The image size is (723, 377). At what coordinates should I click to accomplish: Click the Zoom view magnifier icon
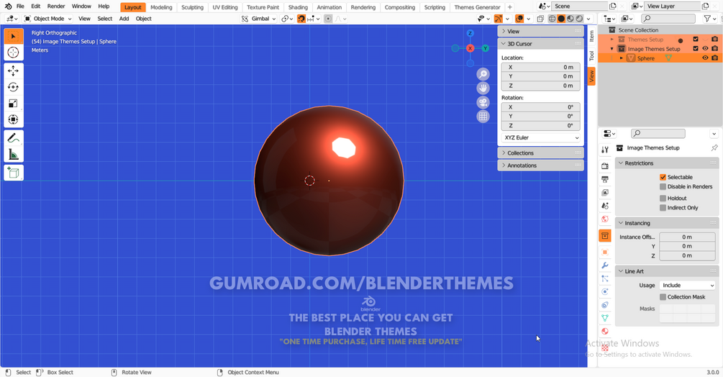(x=483, y=74)
